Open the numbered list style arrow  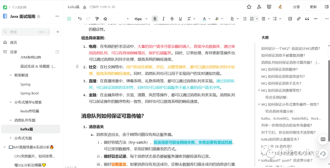click(257, 19)
